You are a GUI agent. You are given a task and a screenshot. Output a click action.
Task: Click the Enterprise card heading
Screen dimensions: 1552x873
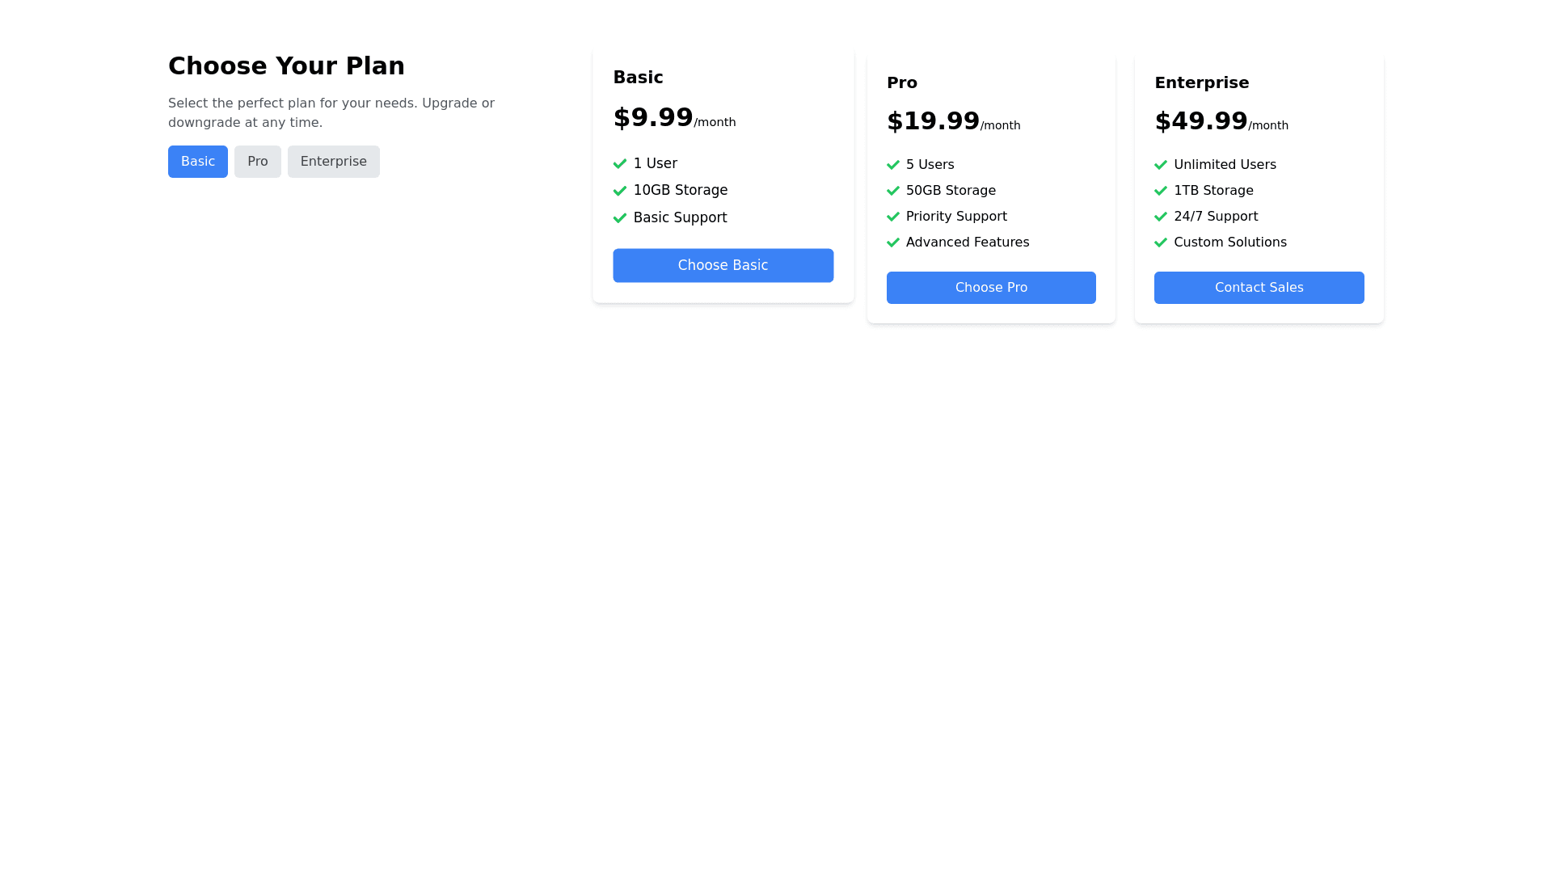pos(1201,82)
